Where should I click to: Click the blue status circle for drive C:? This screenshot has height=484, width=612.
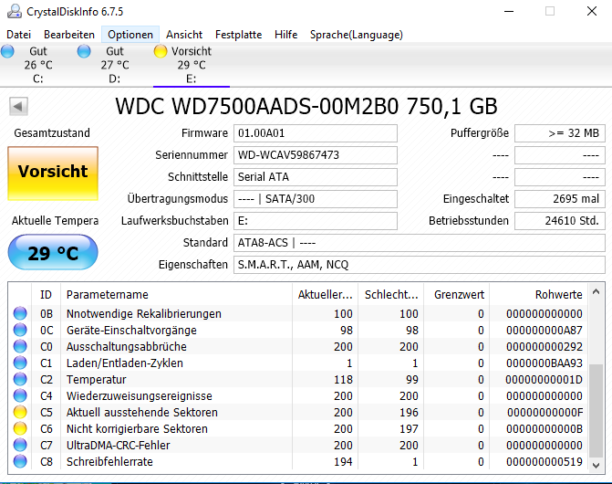7,51
